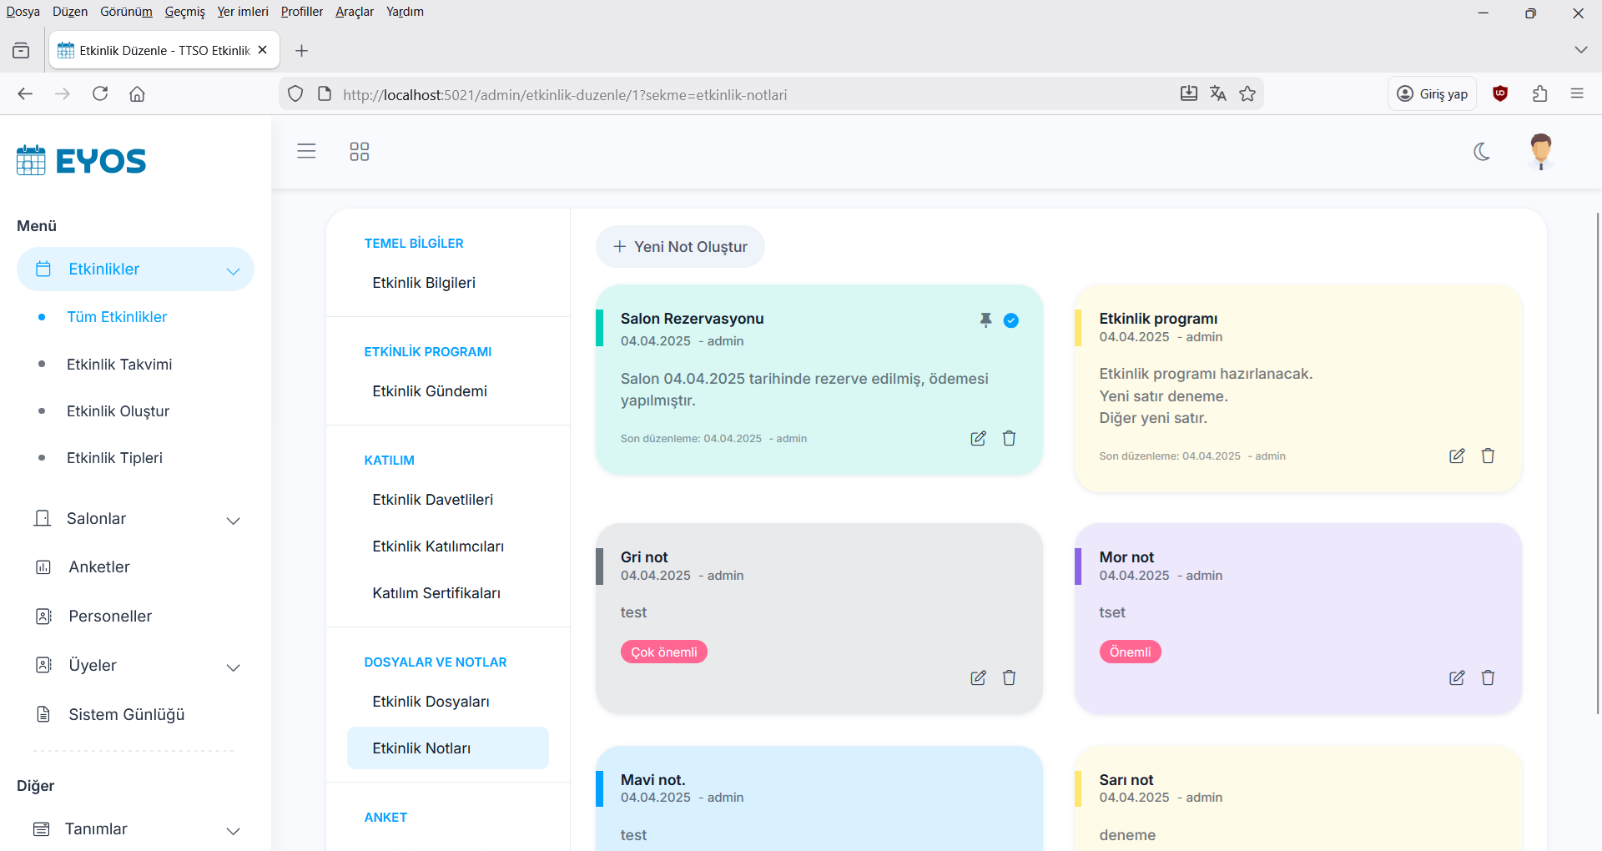This screenshot has height=851, width=1602.
Task: Click the hamburger sidebar toggle icon
Action: (306, 152)
